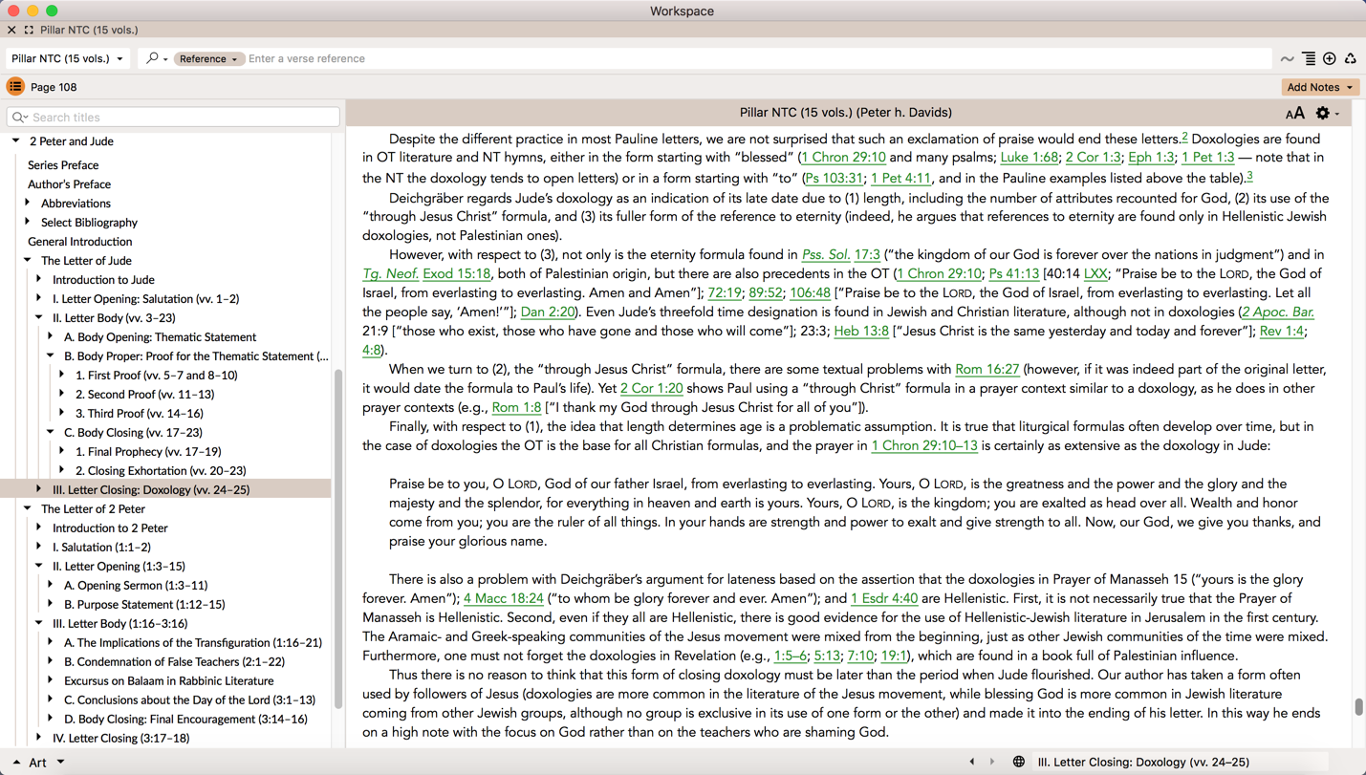Follow the Rom 16:27 verse link
Image resolution: width=1366 pixels, height=775 pixels.
987,369
